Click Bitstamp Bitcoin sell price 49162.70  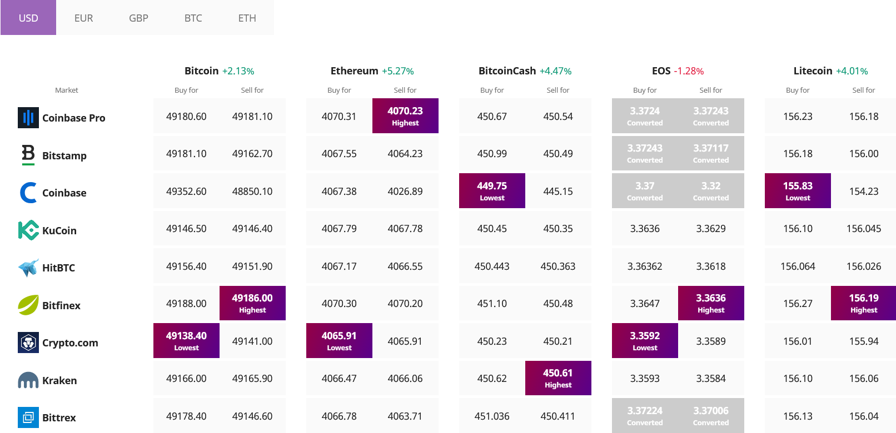pyautogui.click(x=252, y=153)
